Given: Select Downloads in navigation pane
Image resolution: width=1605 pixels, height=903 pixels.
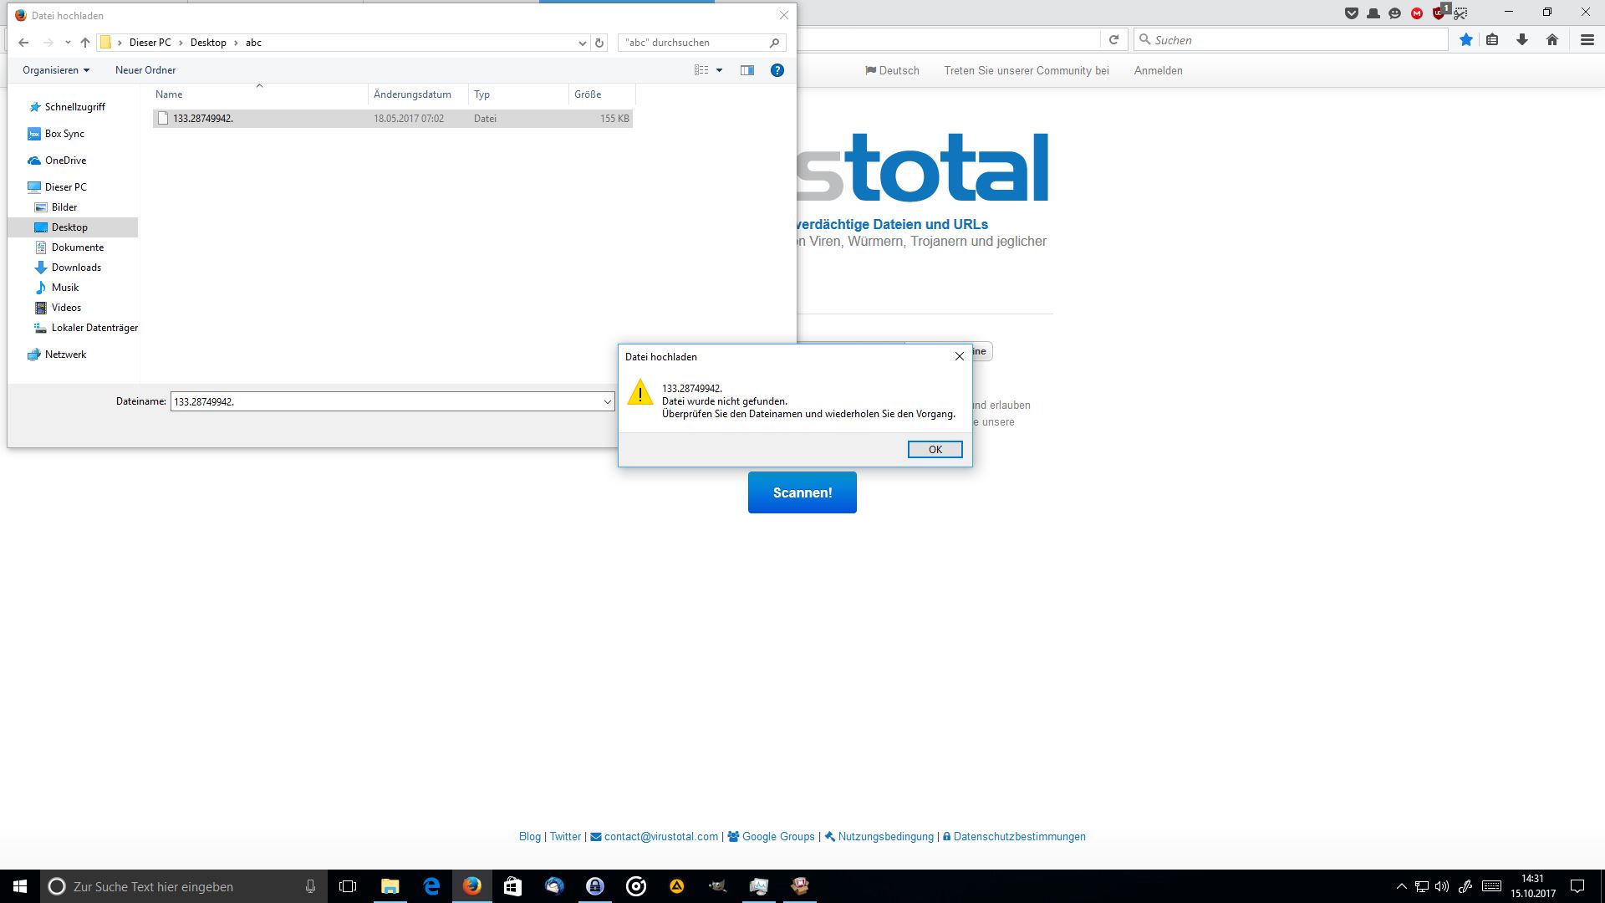Looking at the screenshot, I should coord(76,268).
